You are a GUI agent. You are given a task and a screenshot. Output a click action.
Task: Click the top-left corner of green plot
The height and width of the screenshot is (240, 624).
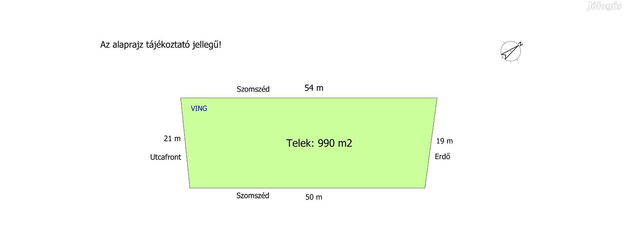pos(181,98)
